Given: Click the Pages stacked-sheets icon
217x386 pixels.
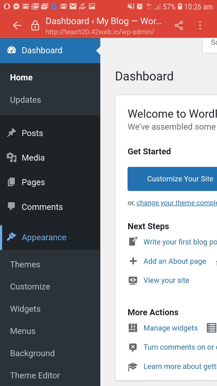Looking at the screenshot, I should tap(12, 182).
